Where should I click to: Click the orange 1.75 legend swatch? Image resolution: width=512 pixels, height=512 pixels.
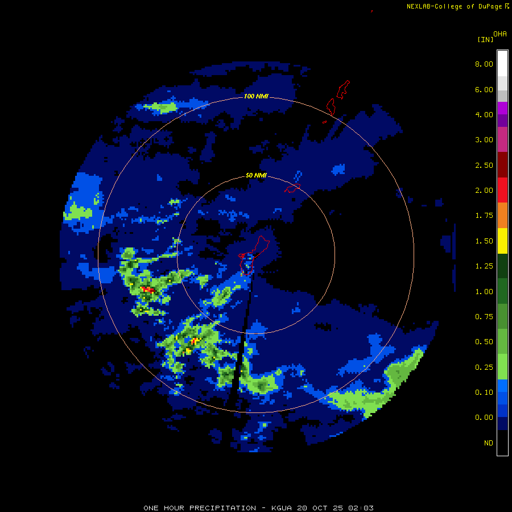[x=502, y=215]
